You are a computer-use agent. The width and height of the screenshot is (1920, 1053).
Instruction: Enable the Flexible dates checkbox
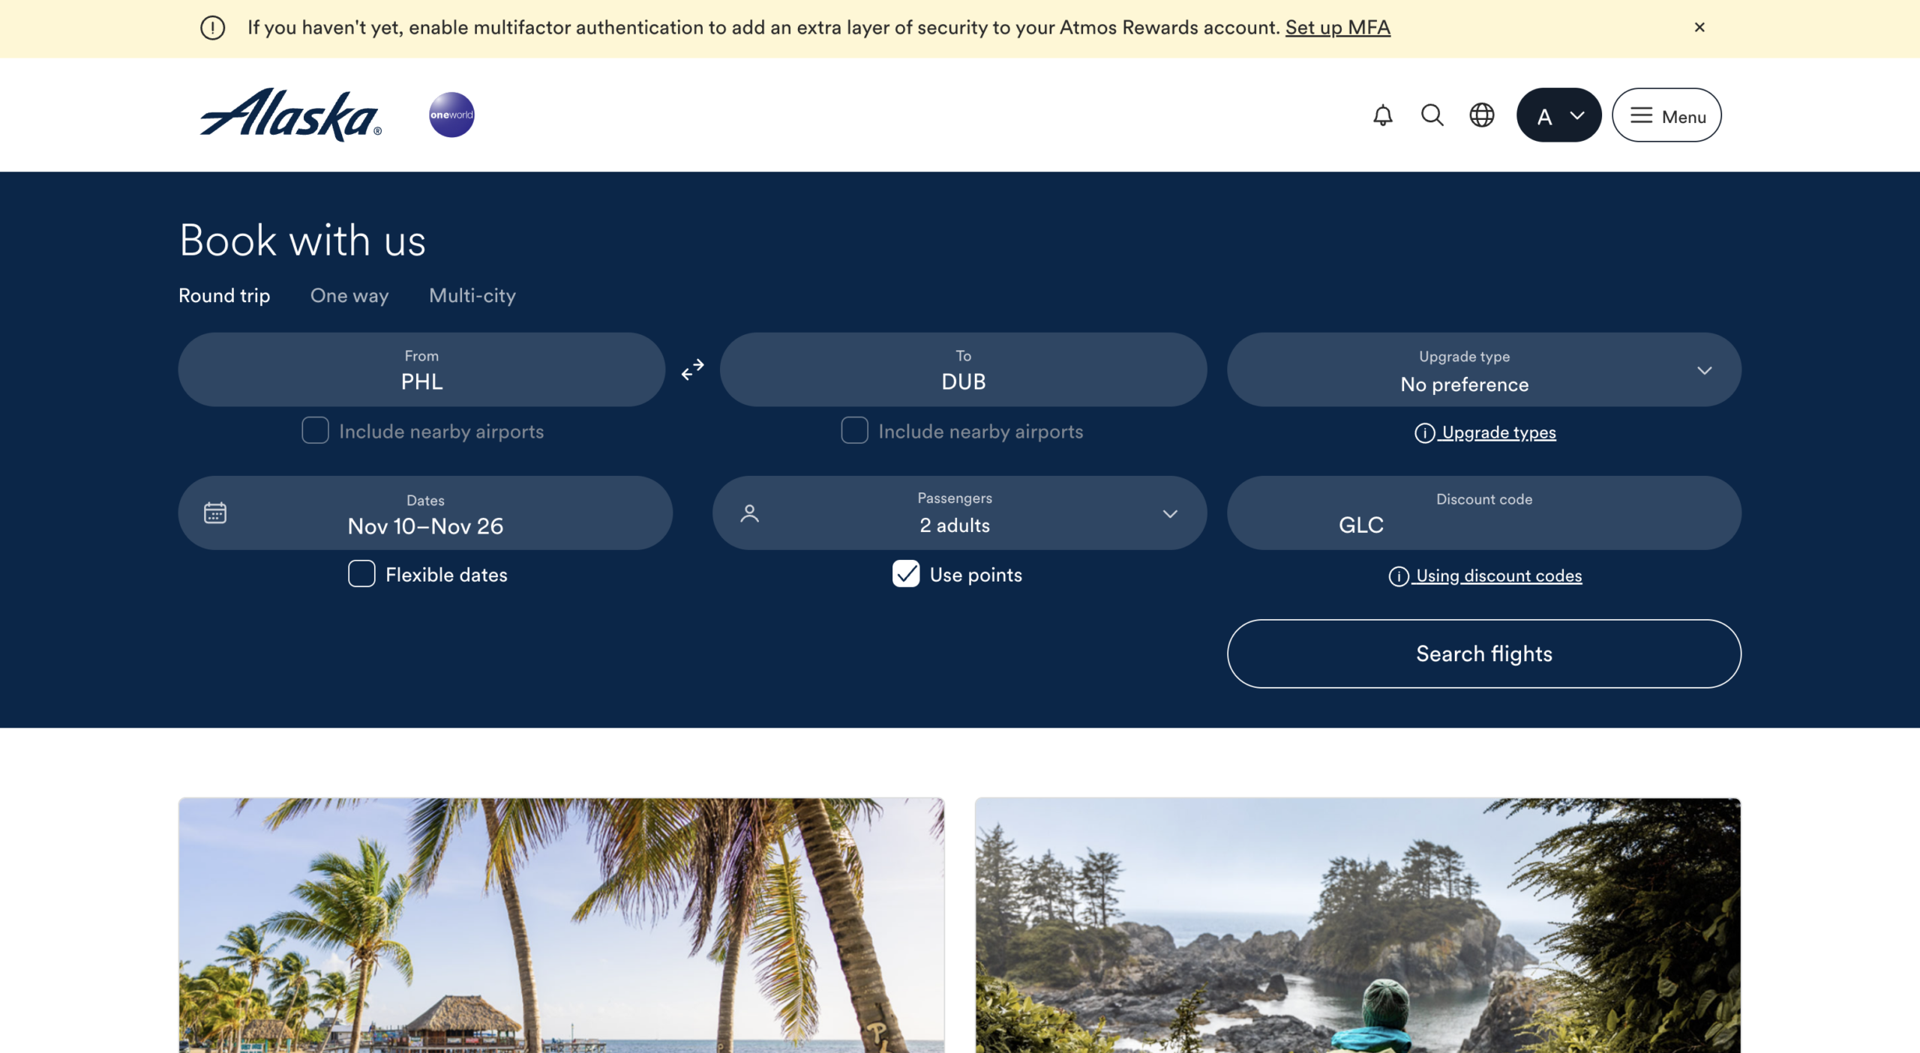tap(361, 574)
